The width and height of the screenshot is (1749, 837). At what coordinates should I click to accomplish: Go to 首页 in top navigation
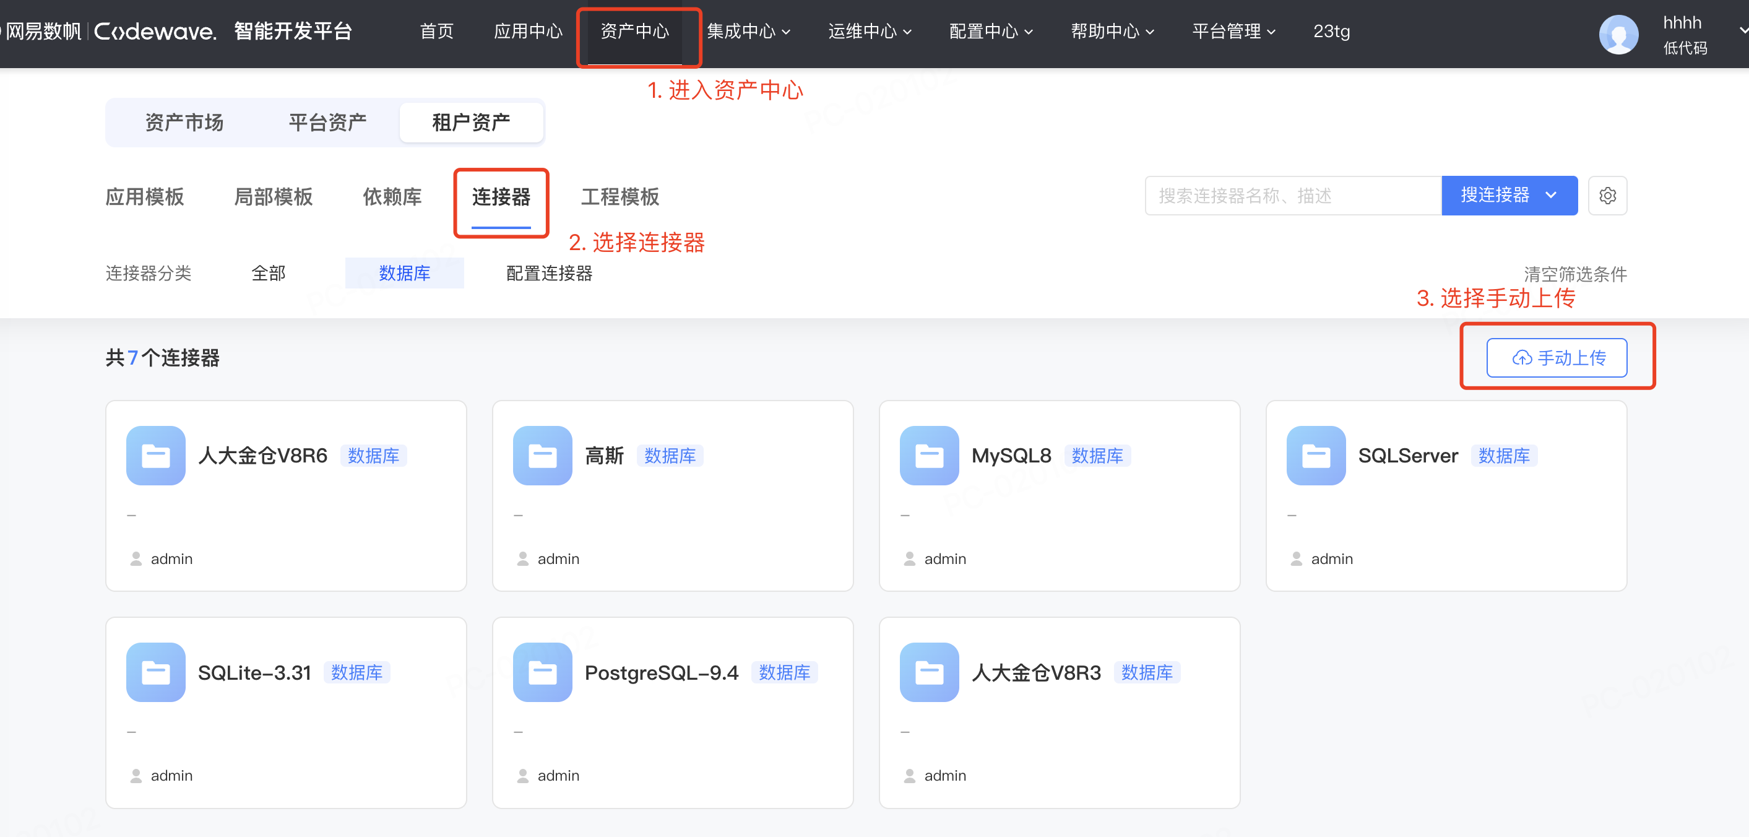[x=436, y=31]
